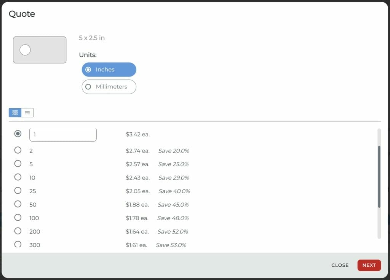Switch to grid view icon
The image size is (390, 280).
[x=15, y=113]
